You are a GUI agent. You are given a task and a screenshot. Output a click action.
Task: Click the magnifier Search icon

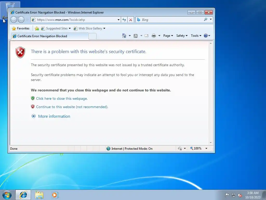click(206, 19)
